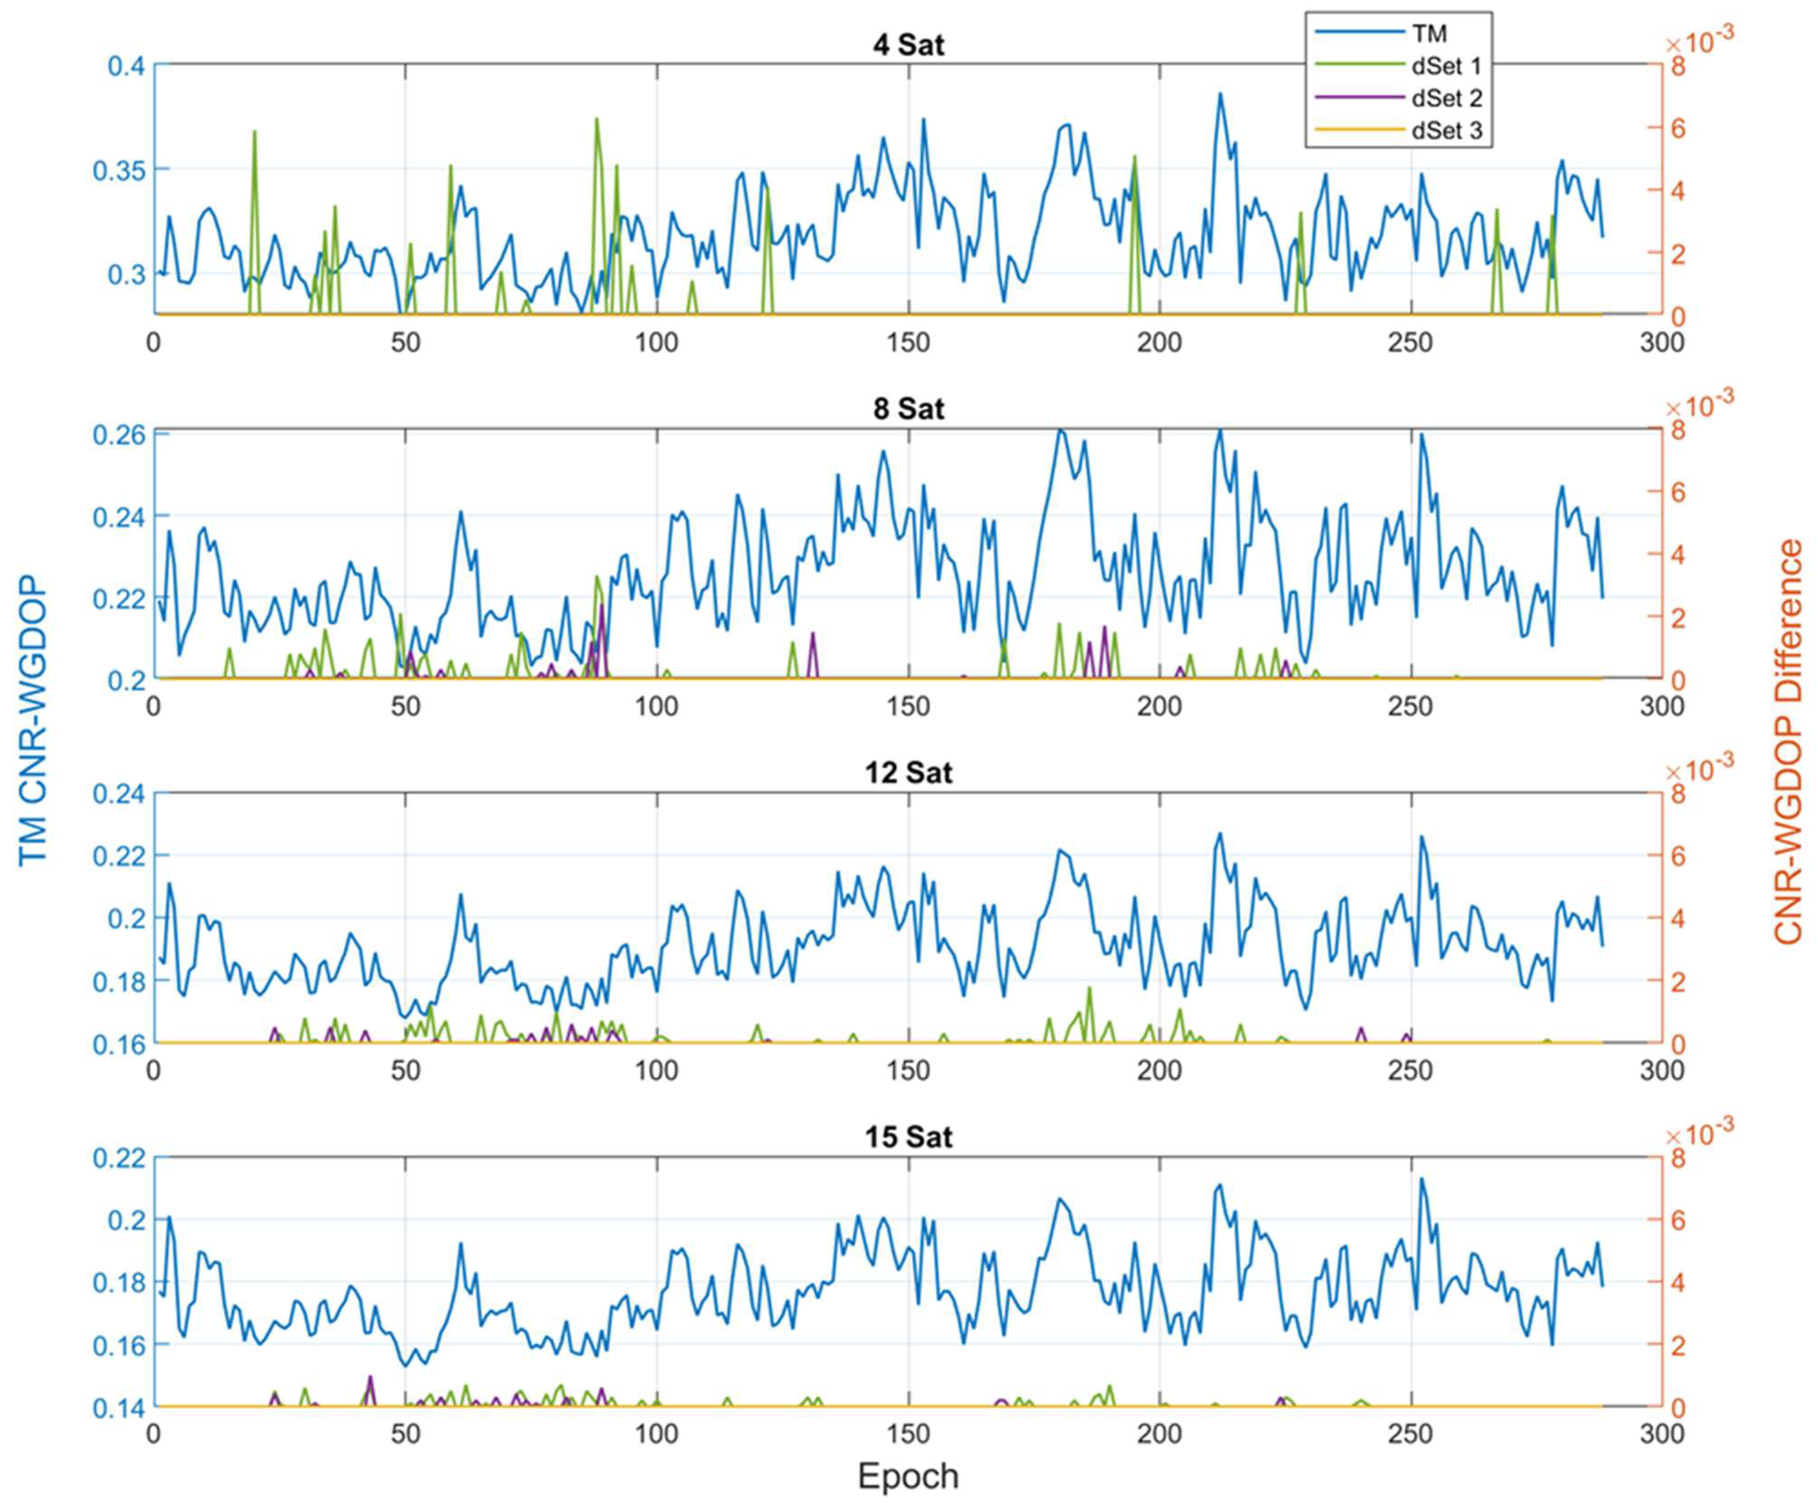Viewport: 1818px width, 1510px height.
Task: Click the 0.26 tick on 8 Sat plot
Action: tap(118, 434)
